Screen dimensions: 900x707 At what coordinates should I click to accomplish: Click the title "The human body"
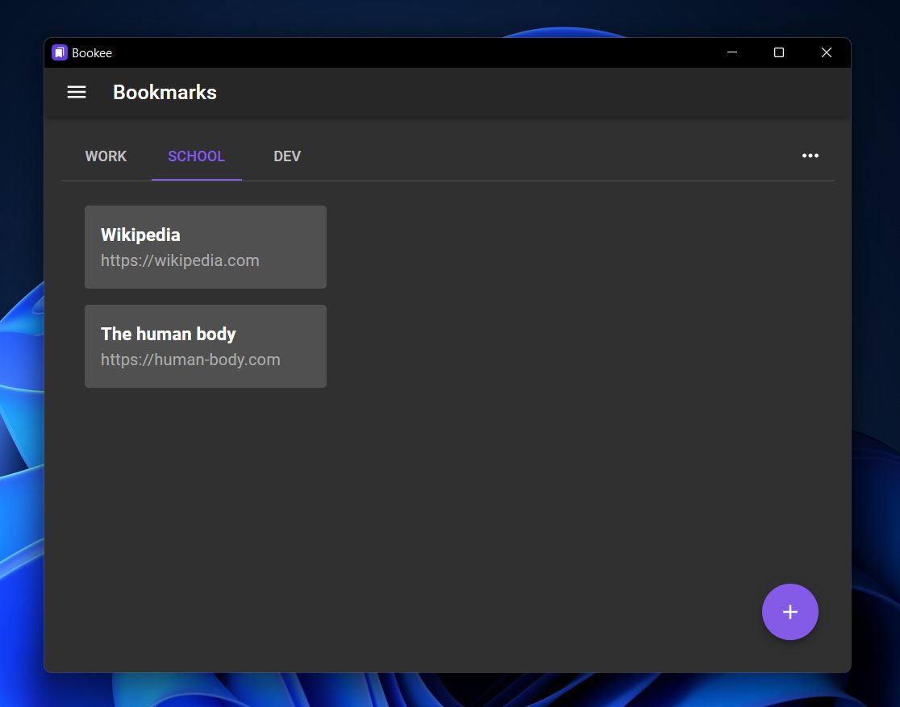(168, 334)
